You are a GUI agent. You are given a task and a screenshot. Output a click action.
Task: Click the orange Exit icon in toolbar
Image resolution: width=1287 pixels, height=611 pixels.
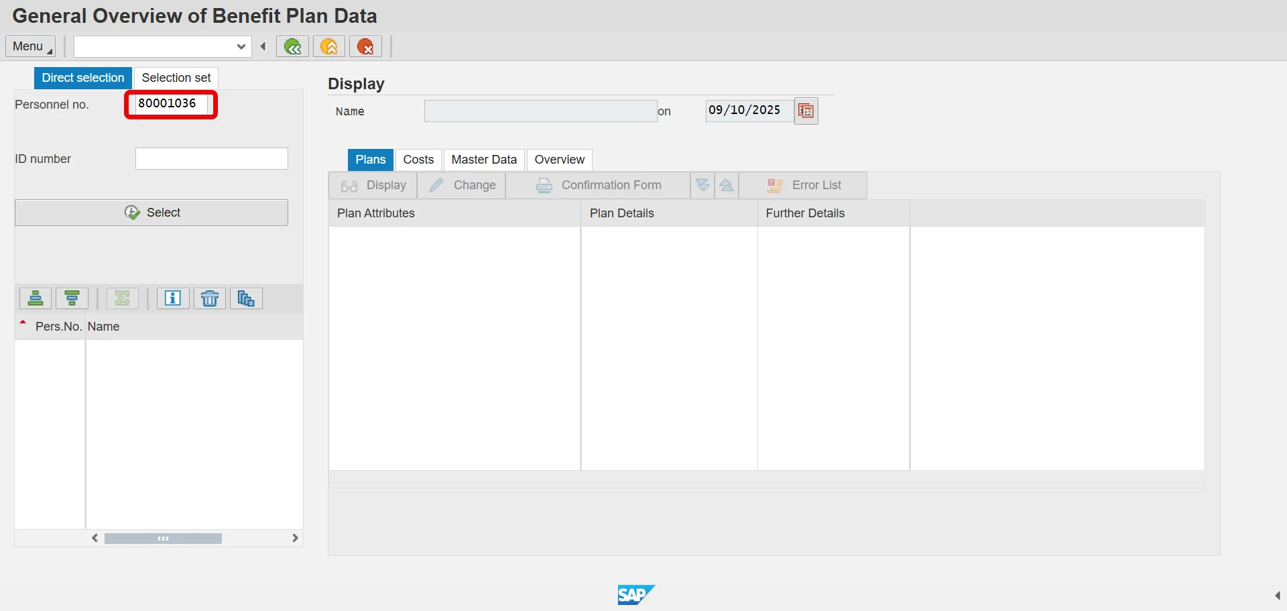[328, 46]
